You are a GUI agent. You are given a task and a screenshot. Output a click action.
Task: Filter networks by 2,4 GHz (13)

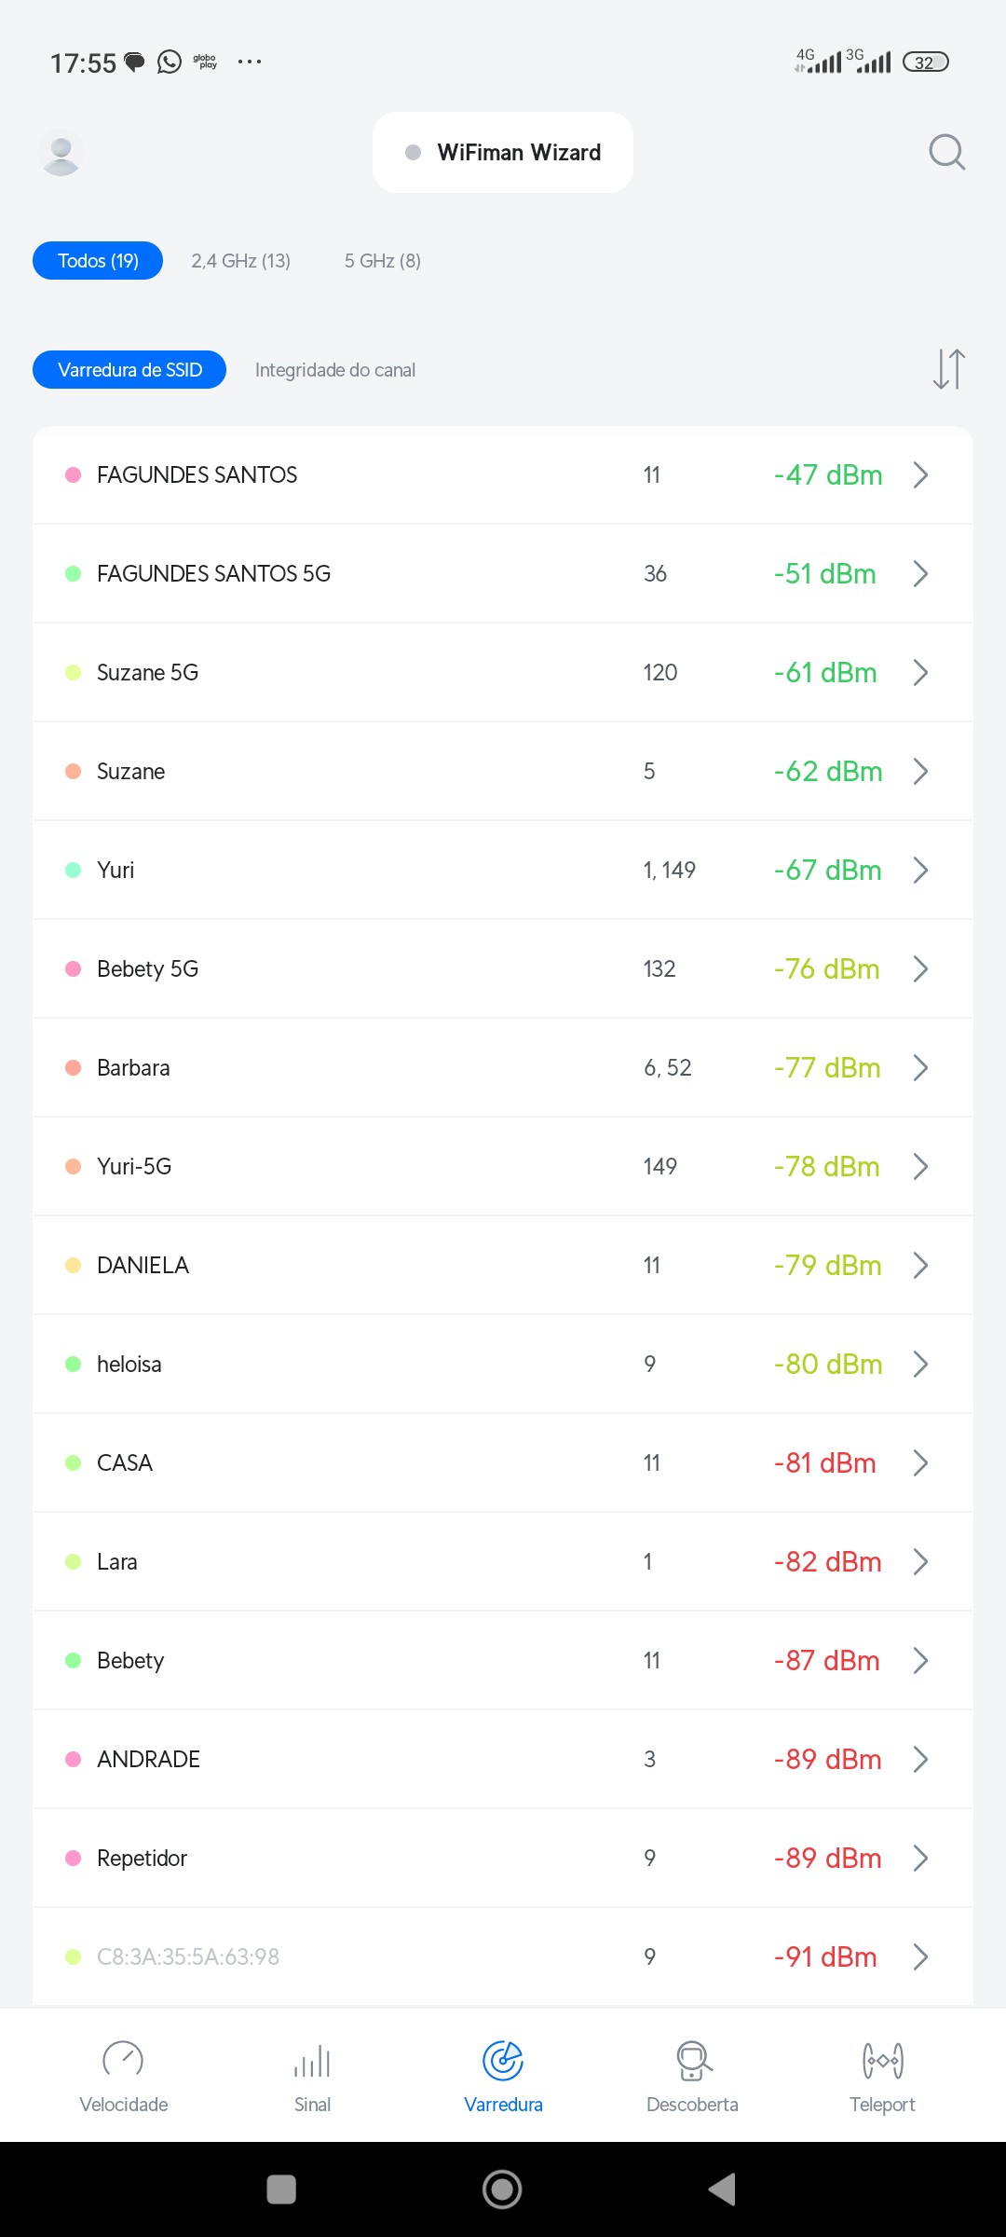pos(240,261)
